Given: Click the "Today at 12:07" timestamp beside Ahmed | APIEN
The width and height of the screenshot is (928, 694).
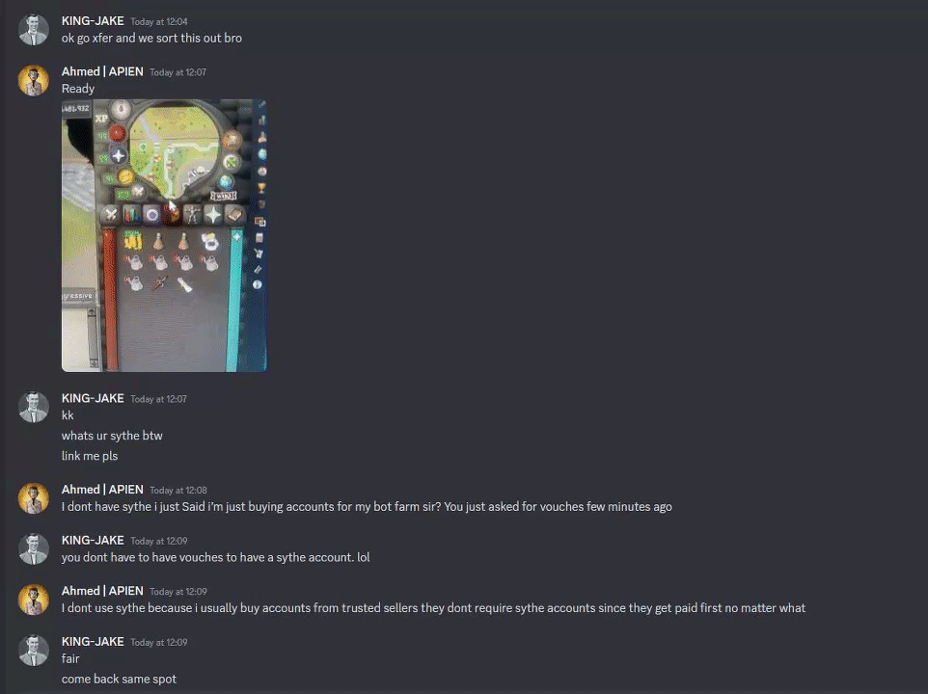Looking at the screenshot, I should point(178,72).
